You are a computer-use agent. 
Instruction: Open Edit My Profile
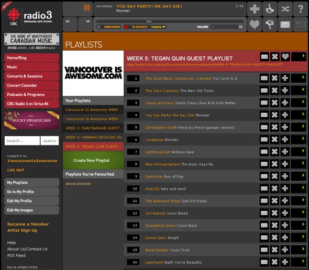point(32,201)
